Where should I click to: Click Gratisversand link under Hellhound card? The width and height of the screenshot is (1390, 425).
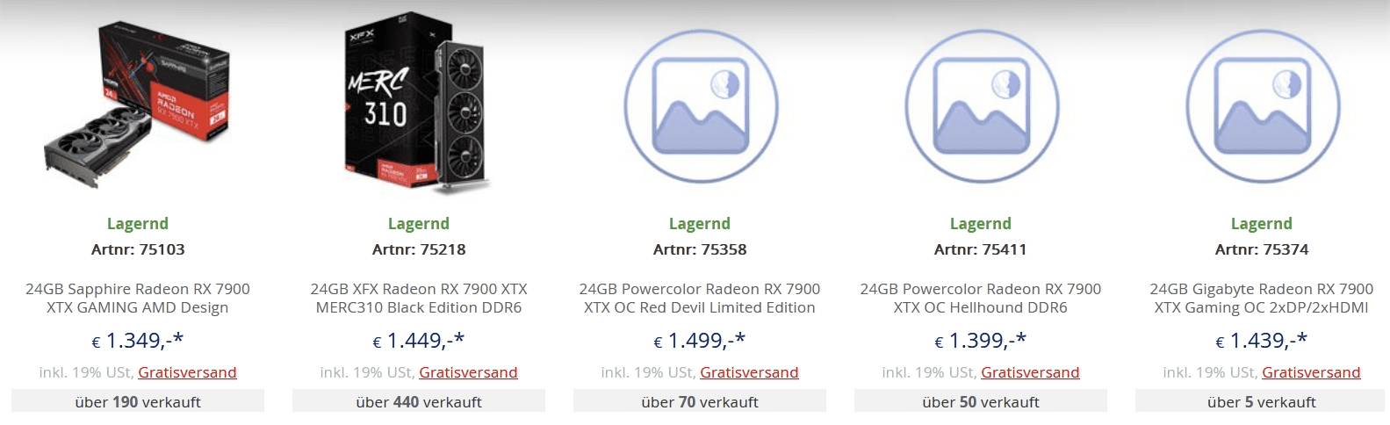tap(1030, 372)
